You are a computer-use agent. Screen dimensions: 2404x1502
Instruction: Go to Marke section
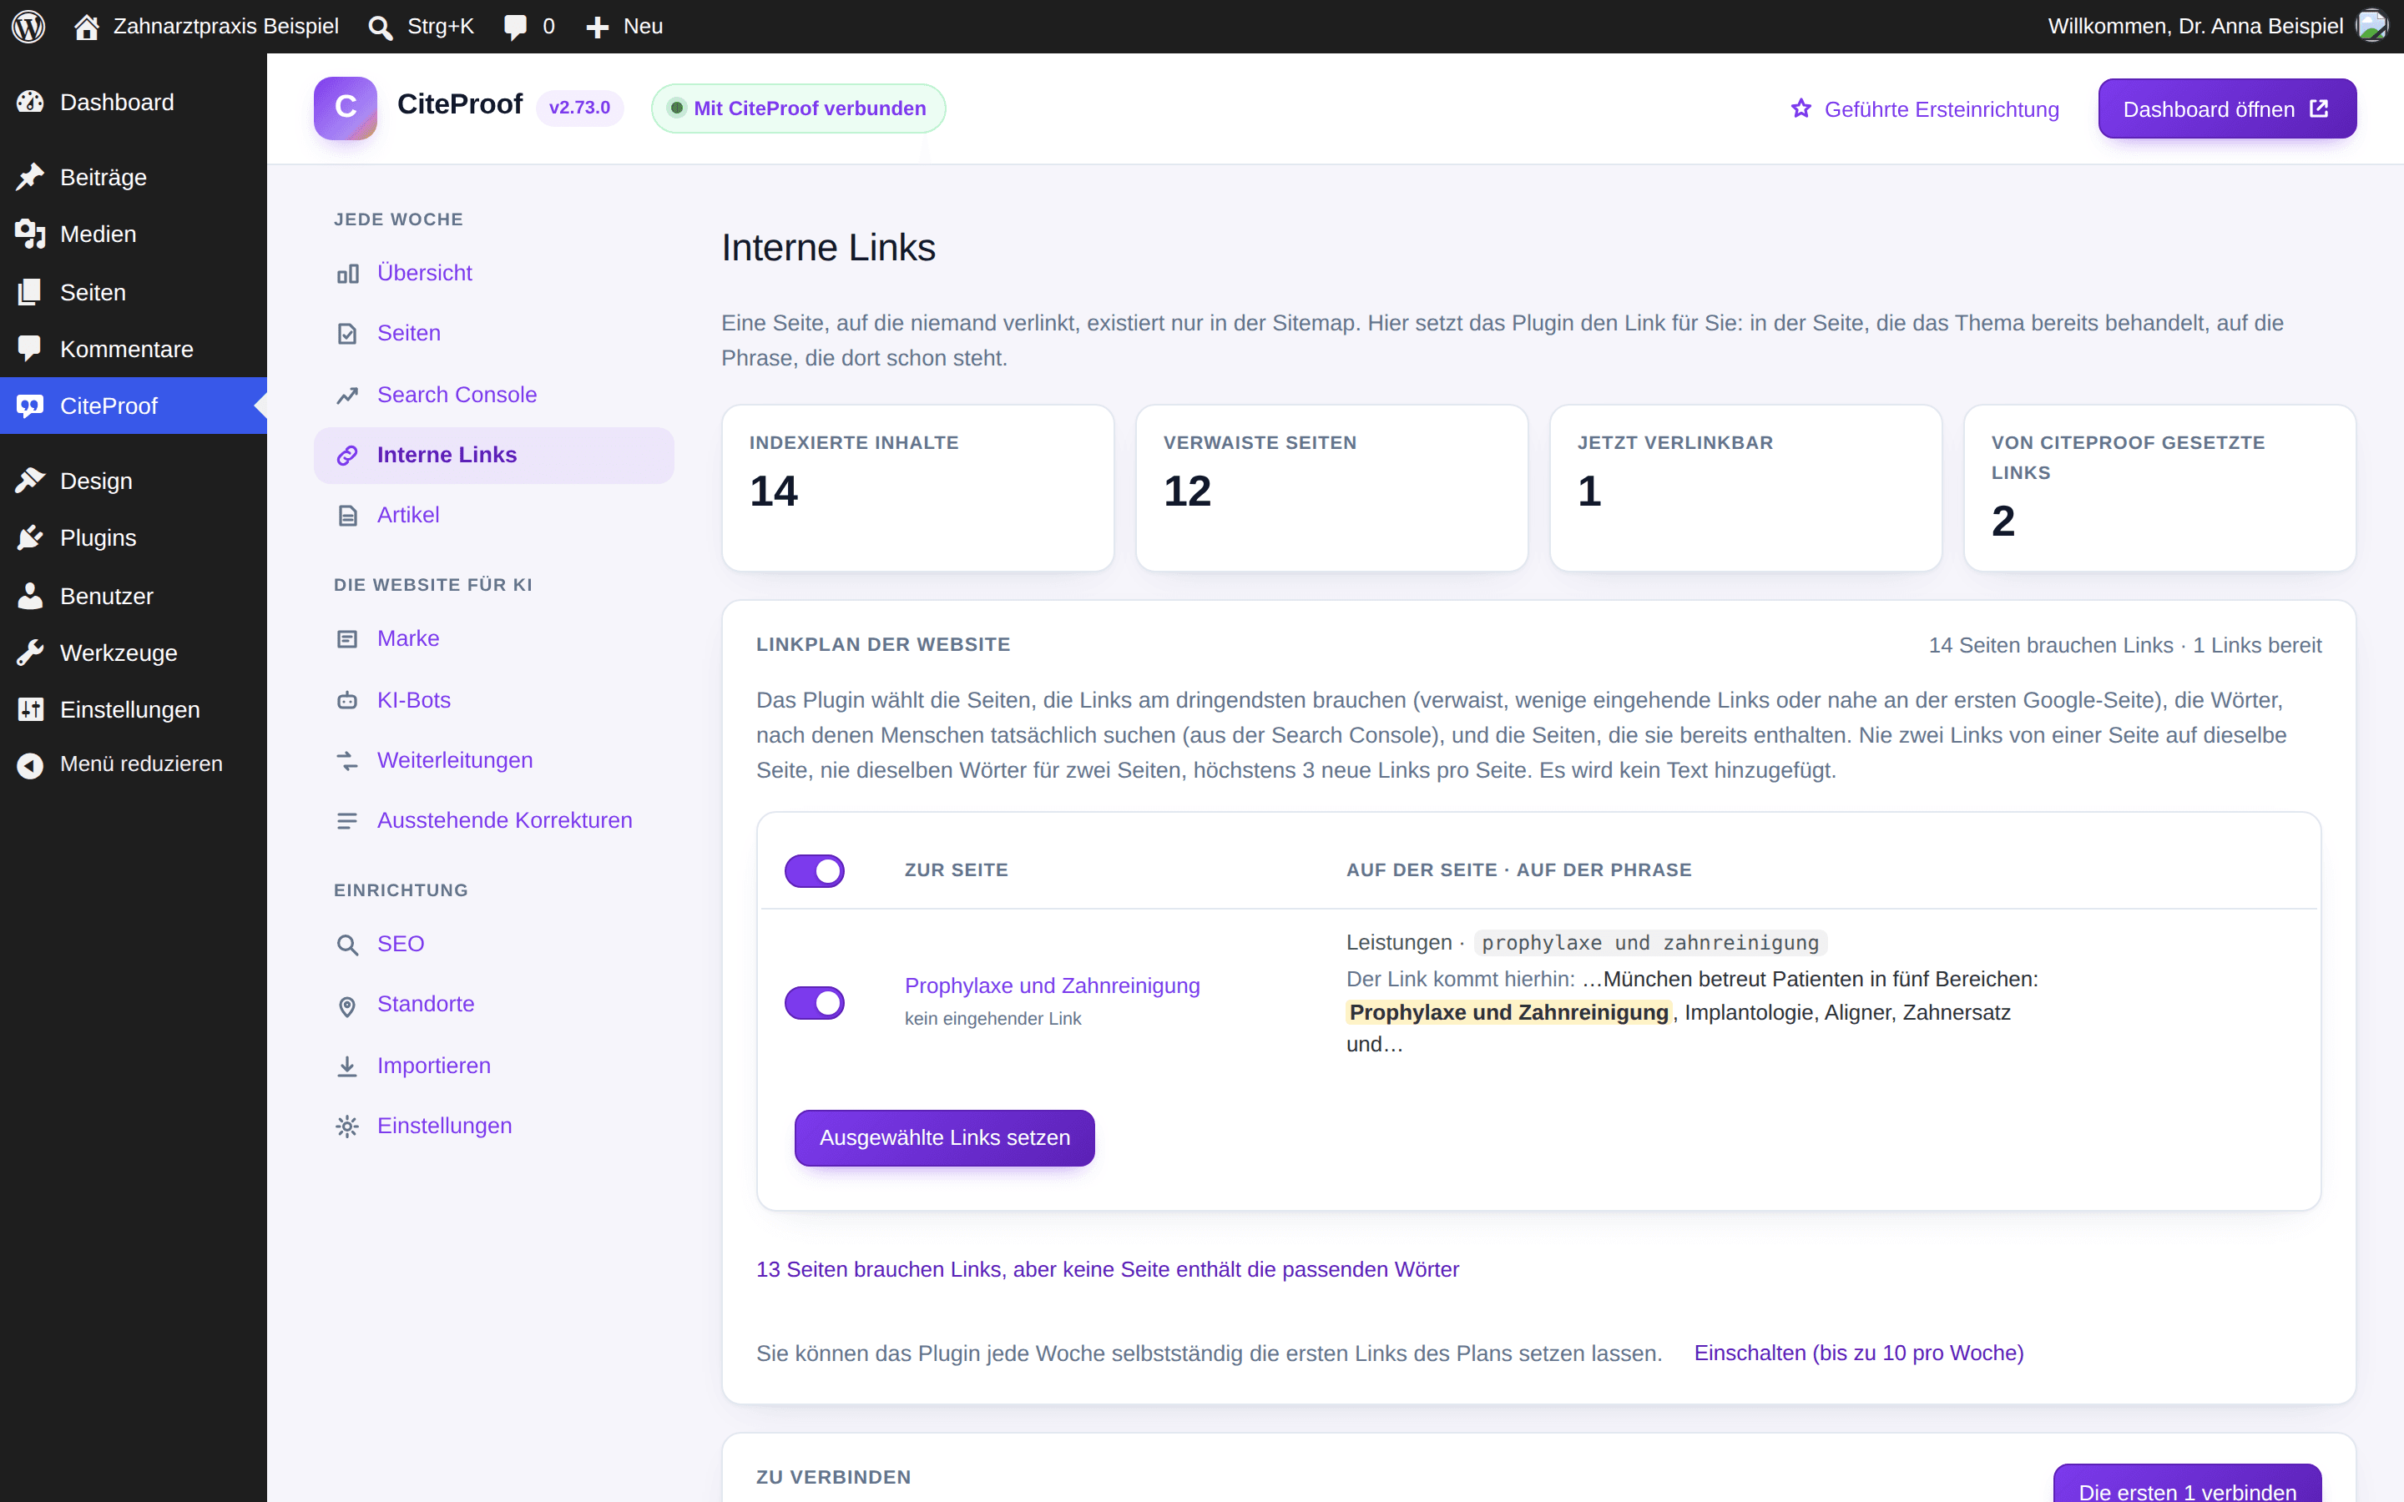coord(493,638)
